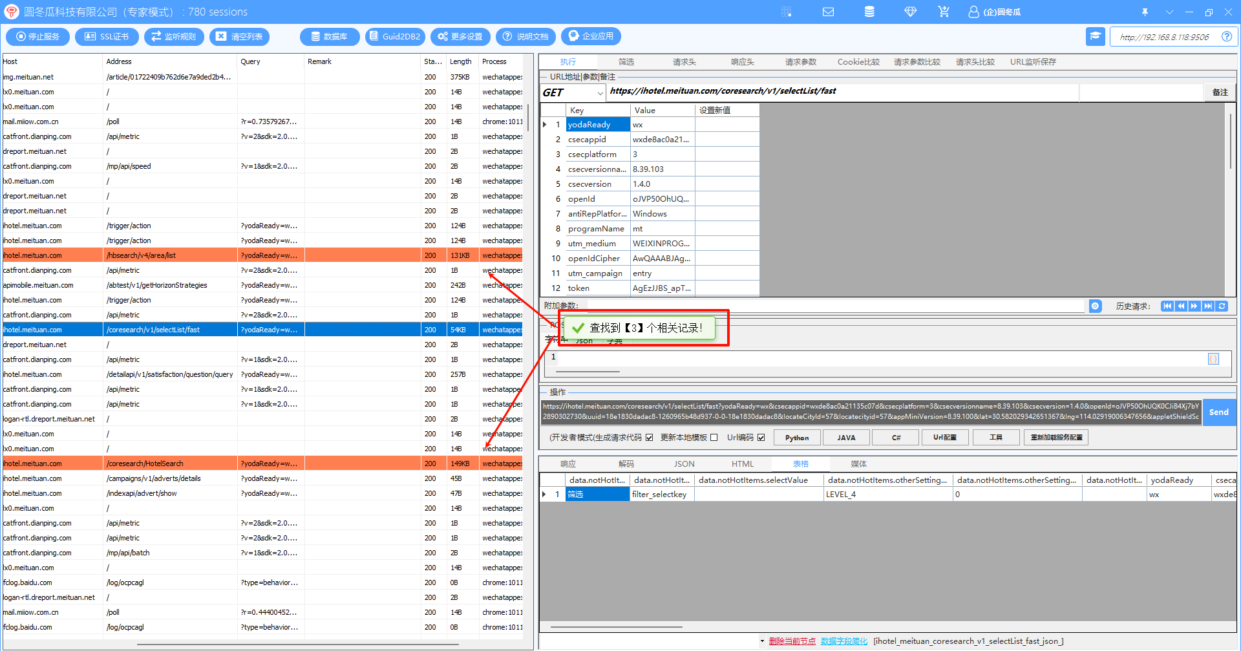The height and width of the screenshot is (651, 1241).
Task: Click the diamond VIP icon
Action: [x=910, y=12]
